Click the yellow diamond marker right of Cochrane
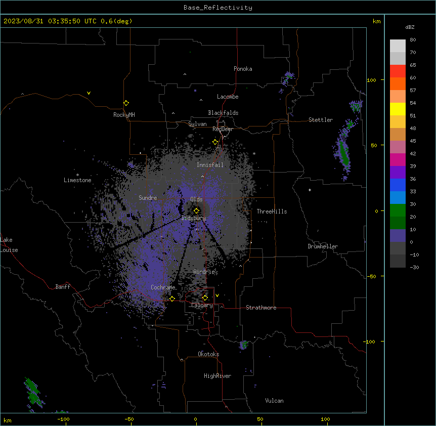436x426 pixels. 172,299
